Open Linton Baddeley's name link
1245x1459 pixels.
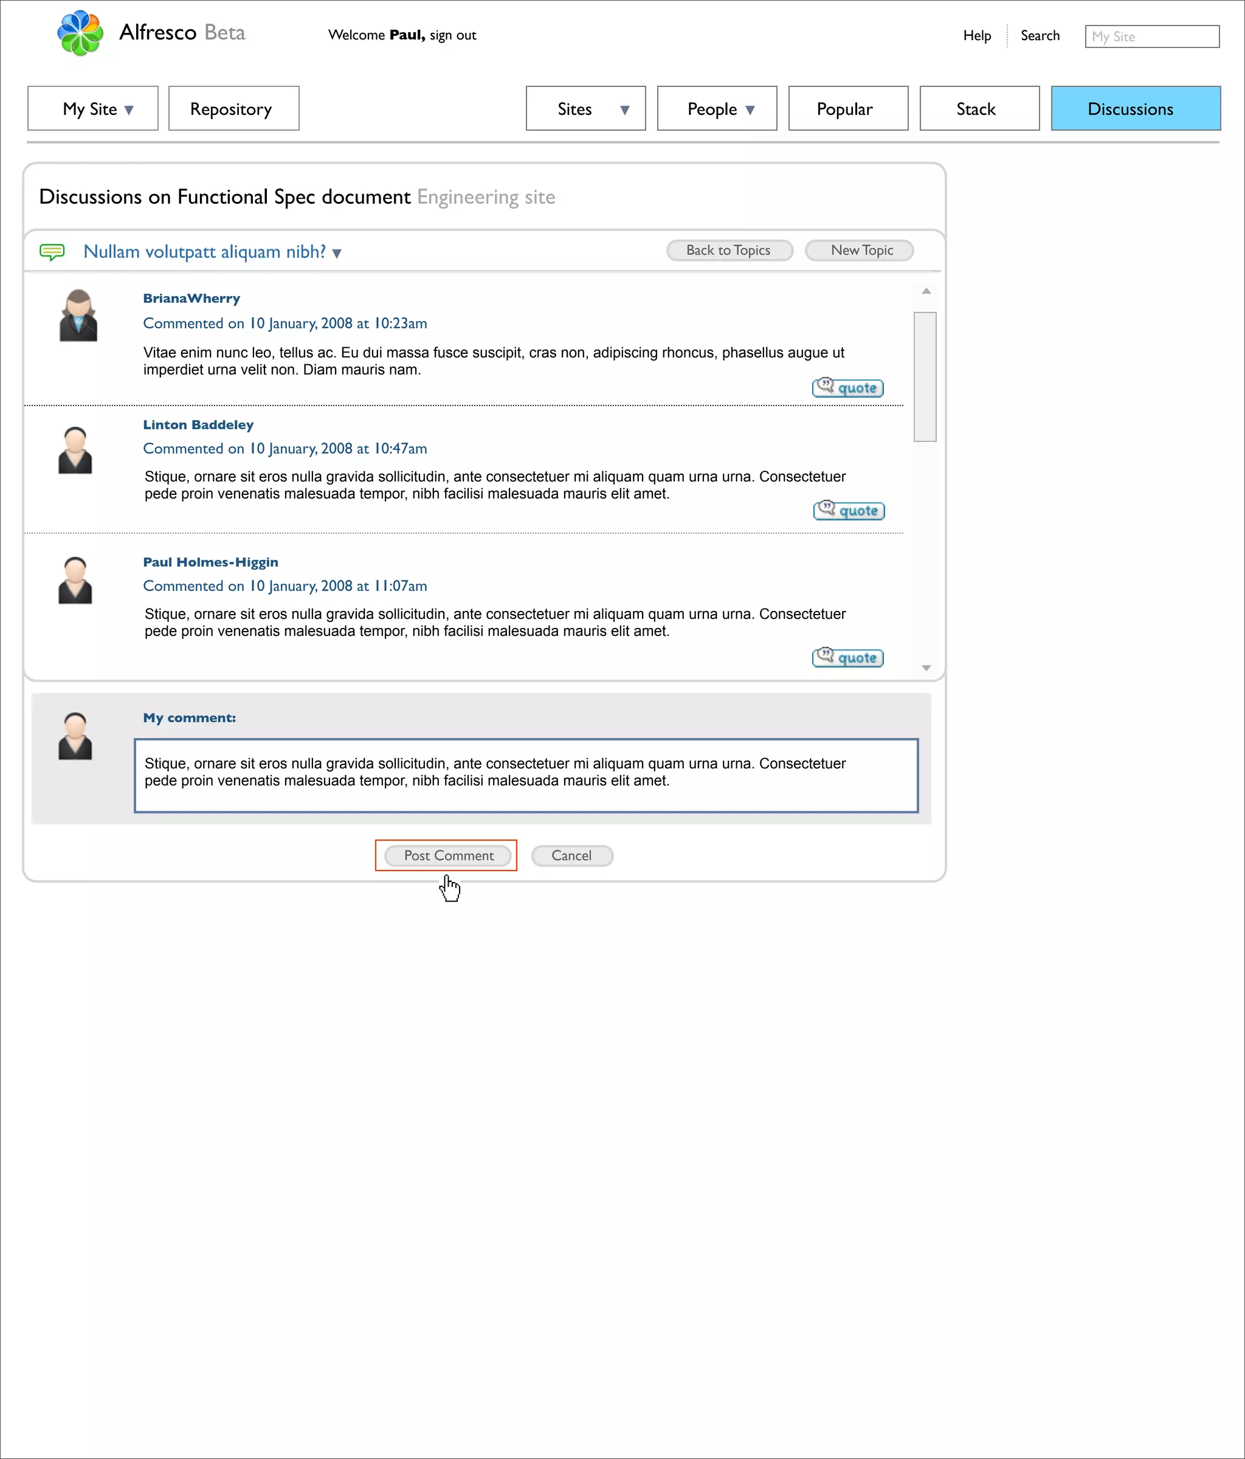(198, 424)
